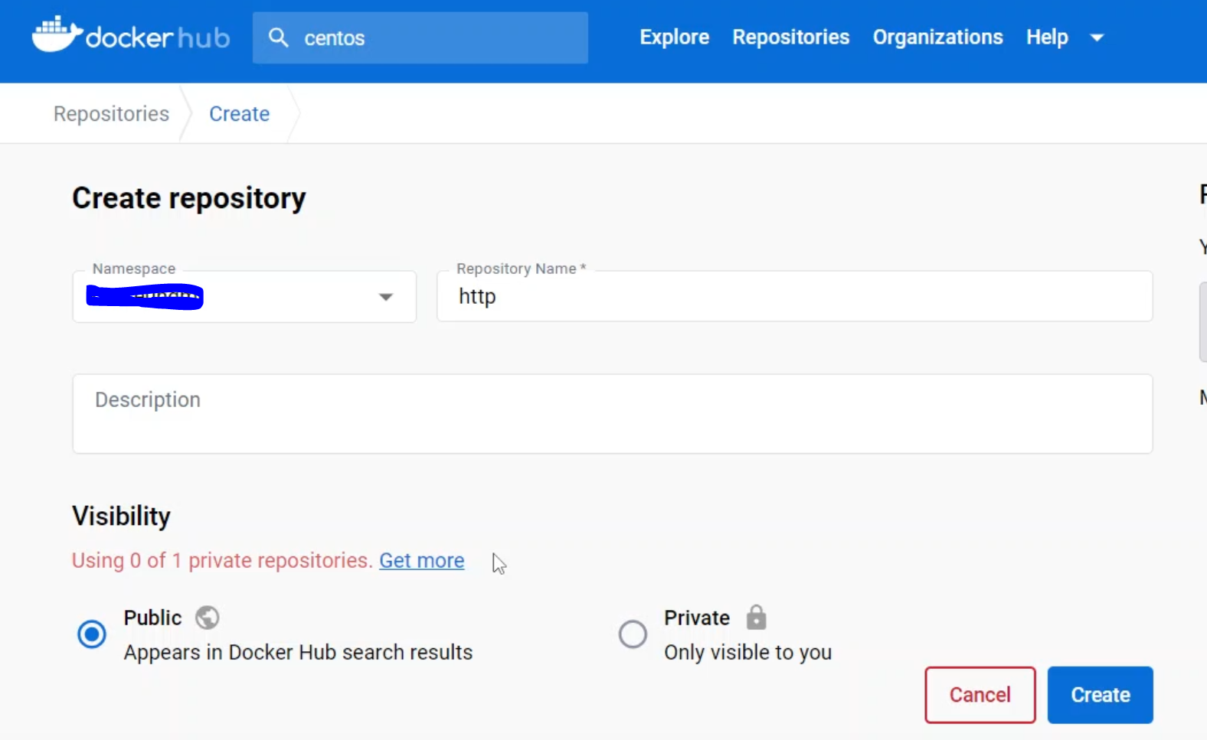This screenshot has width=1207, height=740.
Task: Expand the Namespace dropdown arrow
Action: 386,297
